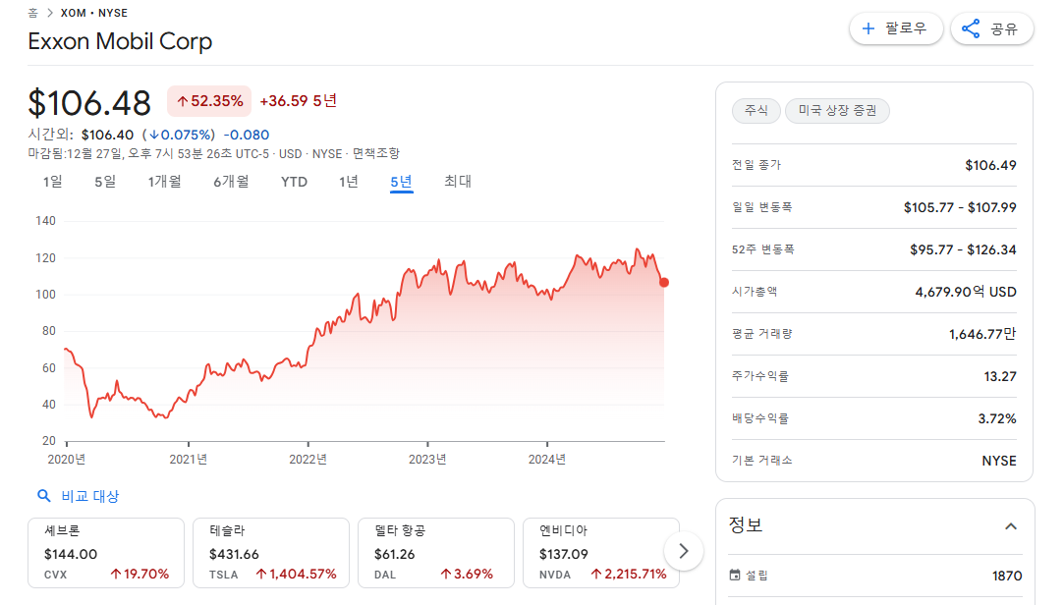Open the 홈 breadcrumb link
The width and height of the screenshot is (1064, 605).
pos(32,13)
